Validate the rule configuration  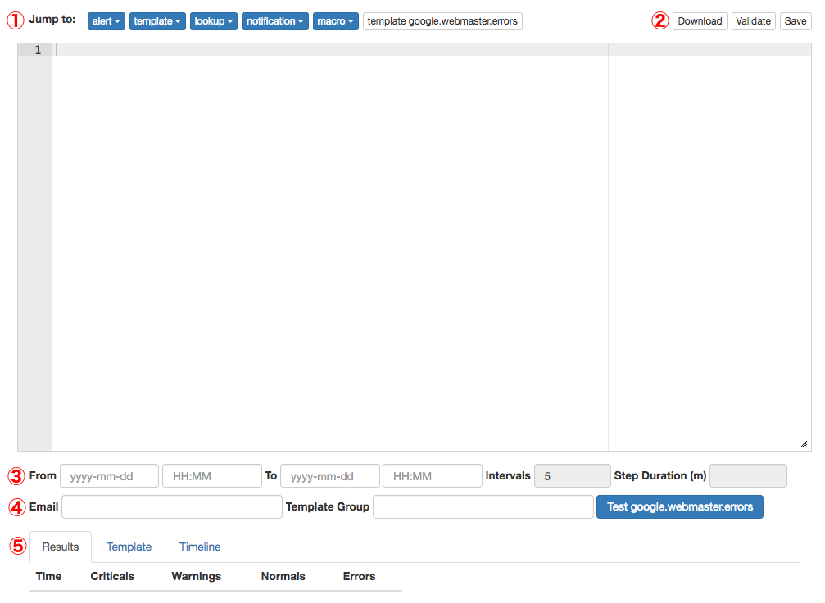pos(753,21)
